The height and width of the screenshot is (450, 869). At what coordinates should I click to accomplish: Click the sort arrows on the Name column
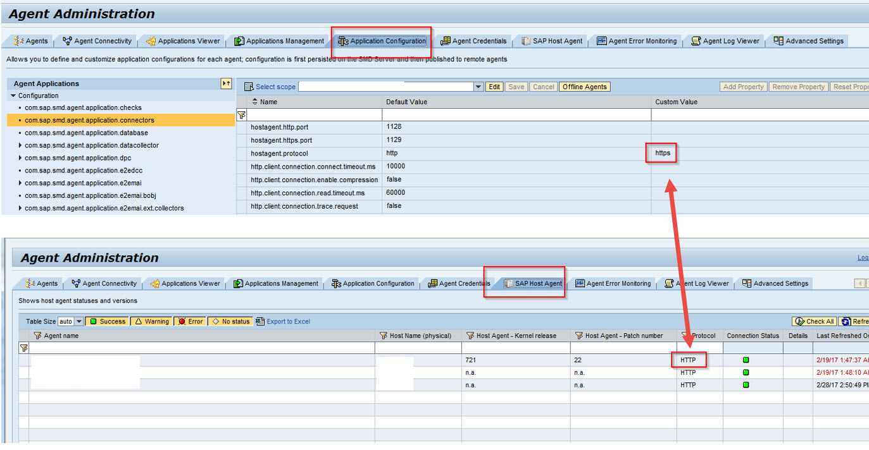[x=254, y=102]
